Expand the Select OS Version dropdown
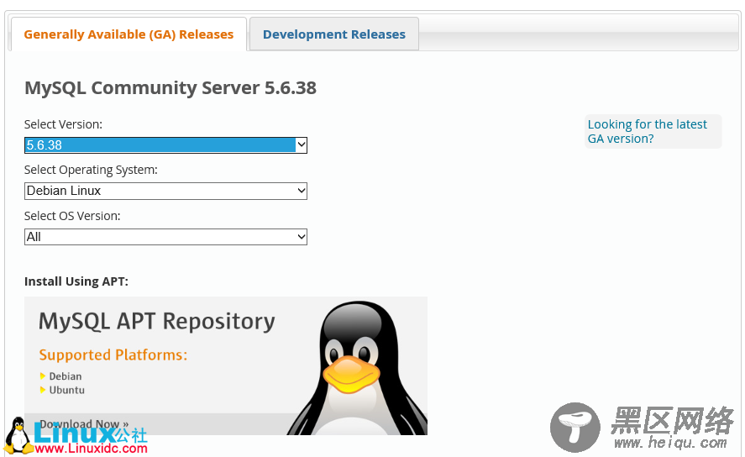The image size is (745, 457). click(x=165, y=237)
